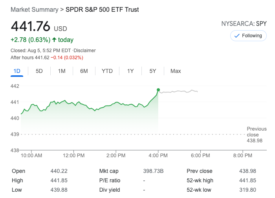Viewport: 275px width, 198px height.
Task: Show the 1M chart range
Action: [x=62, y=71]
